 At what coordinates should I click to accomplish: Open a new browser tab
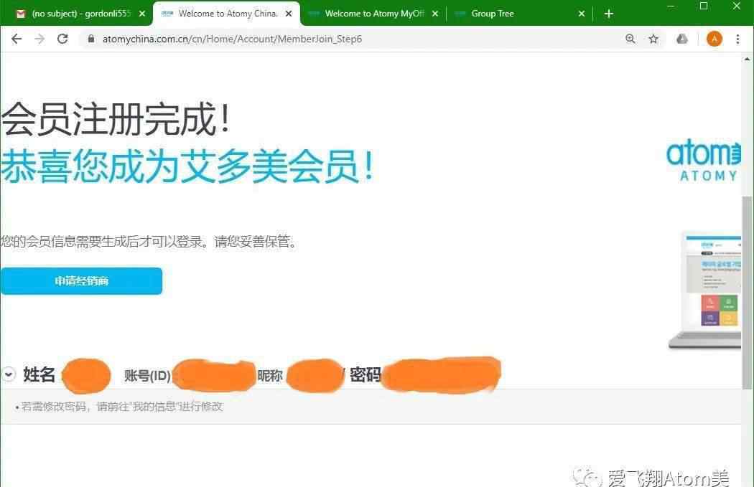coord(609,14)
